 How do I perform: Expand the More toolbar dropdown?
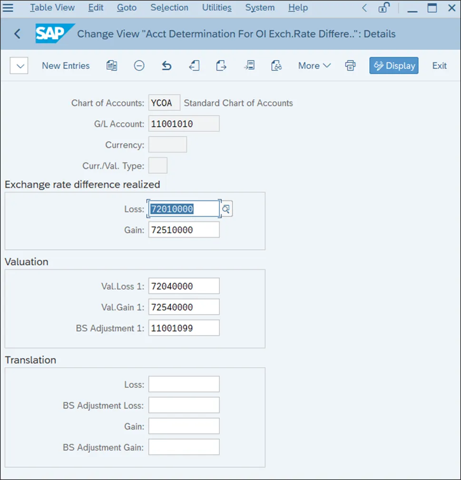pyautogui.click(x=314, y=66)
